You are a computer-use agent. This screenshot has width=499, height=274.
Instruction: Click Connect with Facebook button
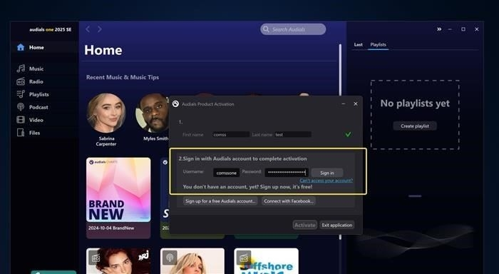[x=289, y=201]
